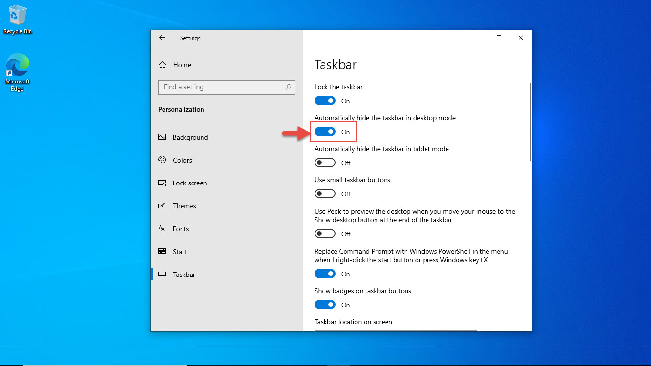The image size is (651, 366).
Task: Select the Background personalization icon
Action: click(162, 137)
